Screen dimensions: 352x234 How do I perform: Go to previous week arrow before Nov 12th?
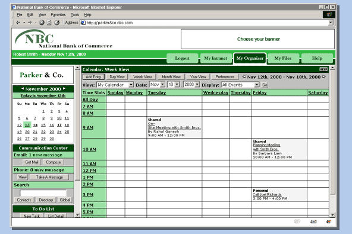[244, 77]
